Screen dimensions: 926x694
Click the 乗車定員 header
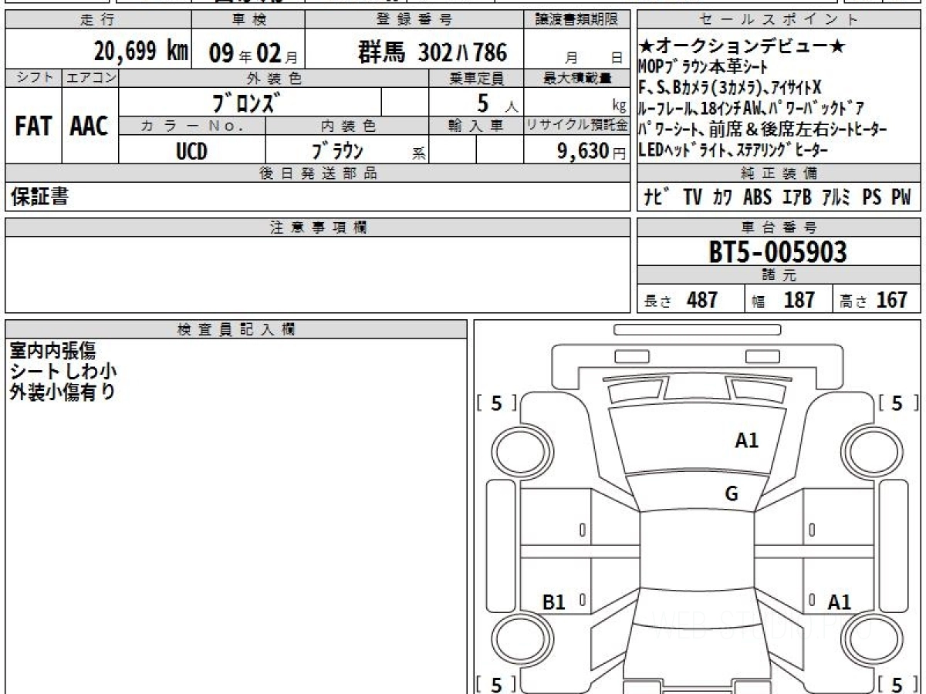tap(476, 78)
